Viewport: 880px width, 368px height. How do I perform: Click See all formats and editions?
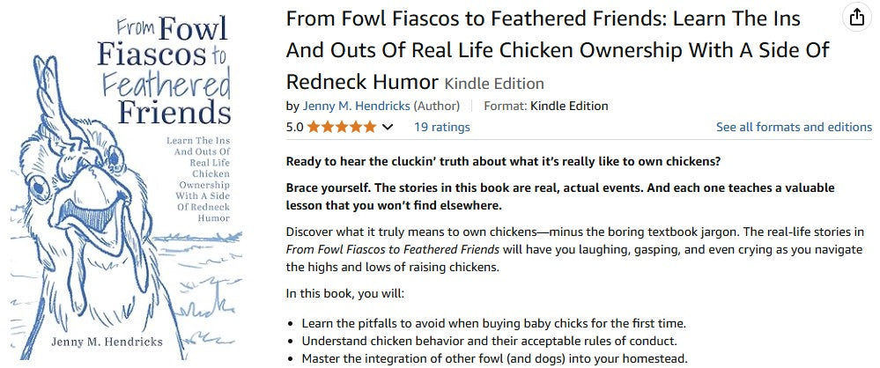click(794, 127)
